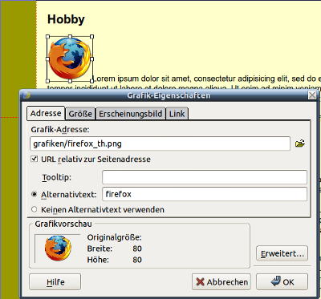Click the Alternativtext field containing firefox
The height and width of the screenshot is (299, 321).
[x=205, y=194]
